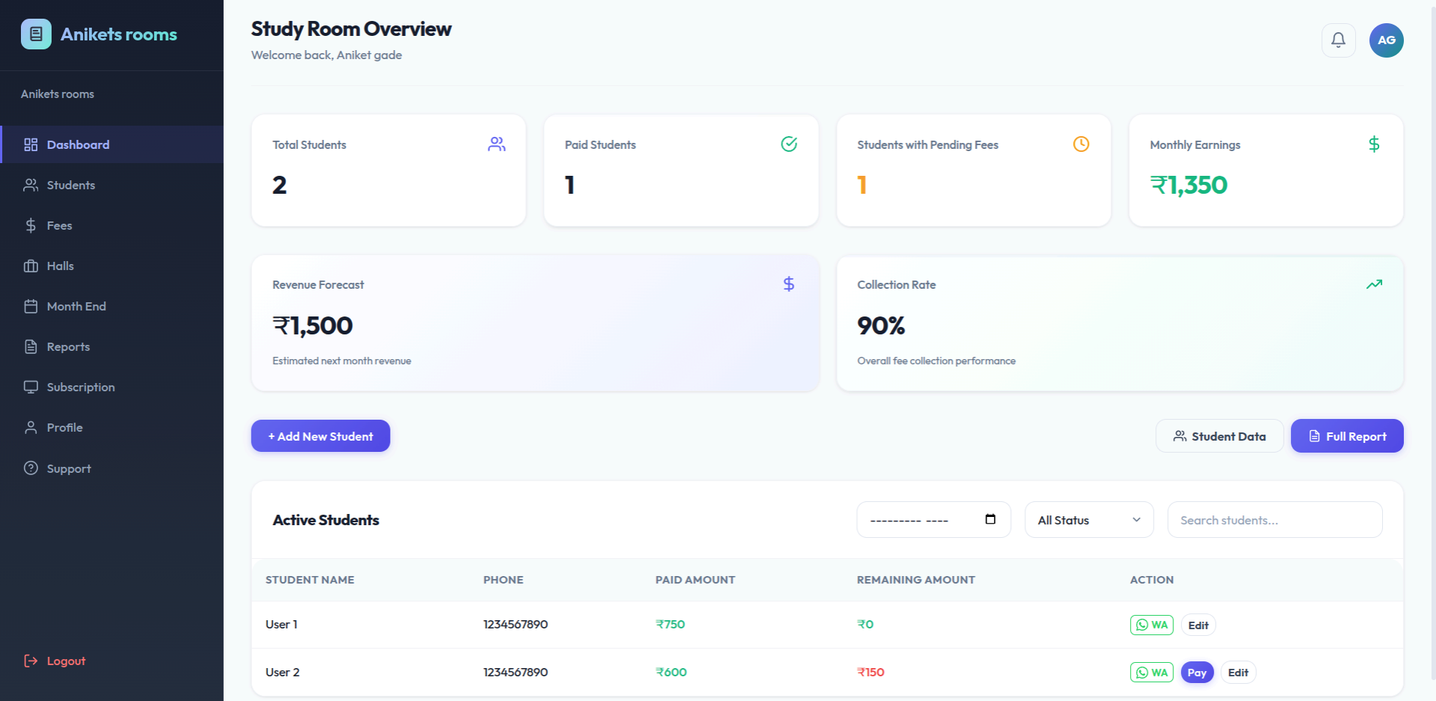Click the Reports document icon in sidebar
1436x701 pixels.
point(31,346)
